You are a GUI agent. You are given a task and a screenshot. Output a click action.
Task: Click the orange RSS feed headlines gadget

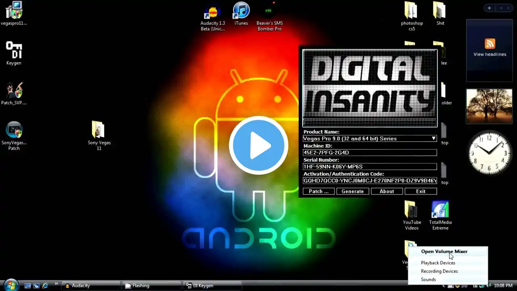point(490,44)
